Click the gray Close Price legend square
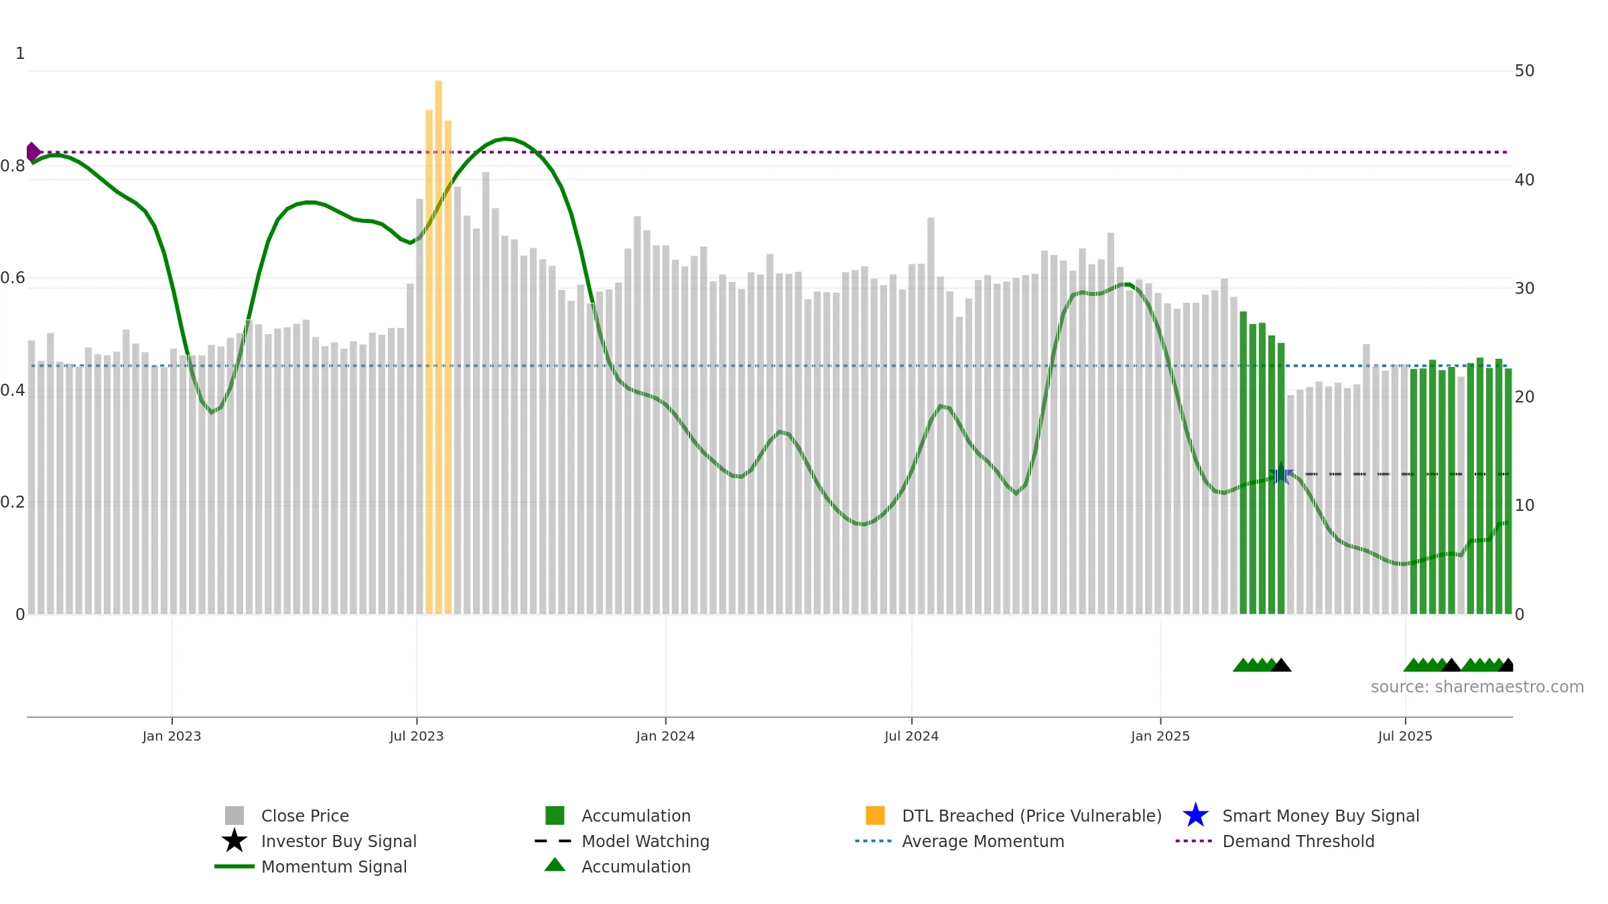The image size is (1608, 904). pos(234,815)
